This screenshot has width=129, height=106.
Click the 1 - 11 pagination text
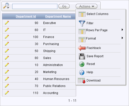pyautogui.click(x=72, y=100)
